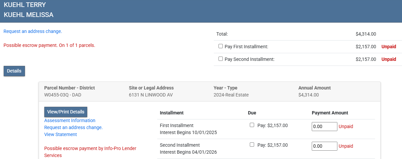Click the Total amount $4,314.00

(x=366, y=34)
